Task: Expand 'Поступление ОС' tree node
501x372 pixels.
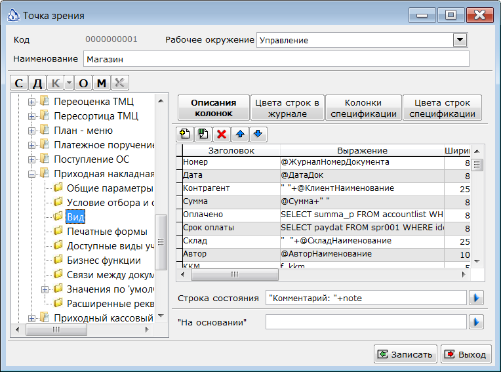Action: [x=31, y=159]
